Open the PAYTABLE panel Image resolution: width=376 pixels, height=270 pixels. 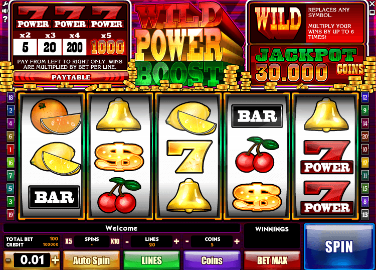click(71, 77)
